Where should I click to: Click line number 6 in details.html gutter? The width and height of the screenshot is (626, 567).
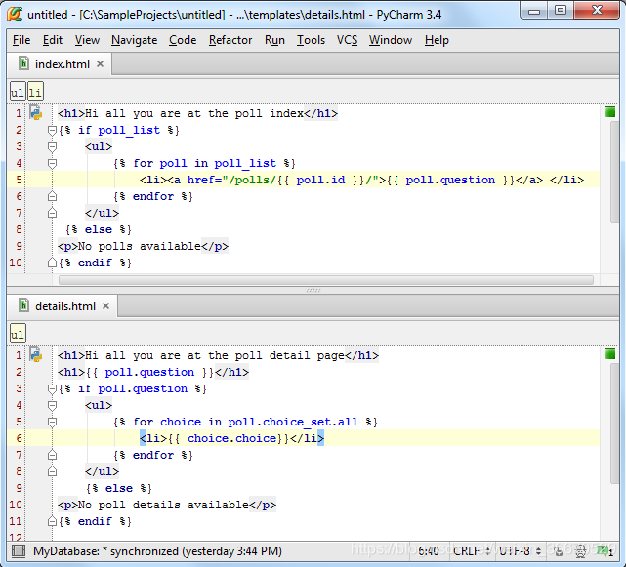click(19, 438)
